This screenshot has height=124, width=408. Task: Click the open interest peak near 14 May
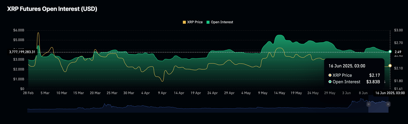279,35
